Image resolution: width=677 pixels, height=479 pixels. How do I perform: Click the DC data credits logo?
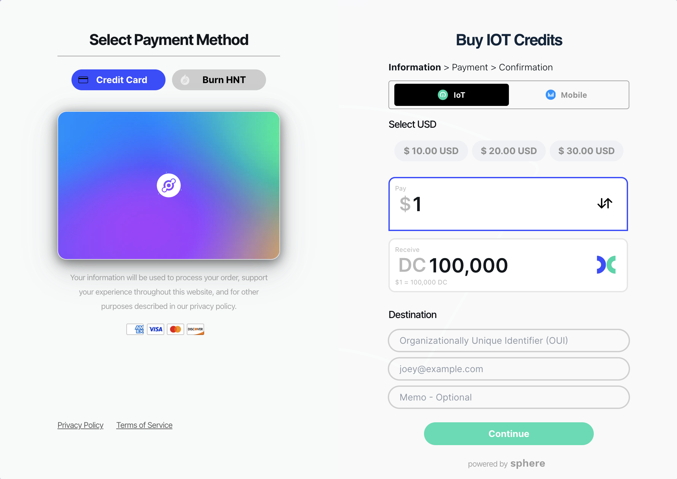(x=606, y=265)
